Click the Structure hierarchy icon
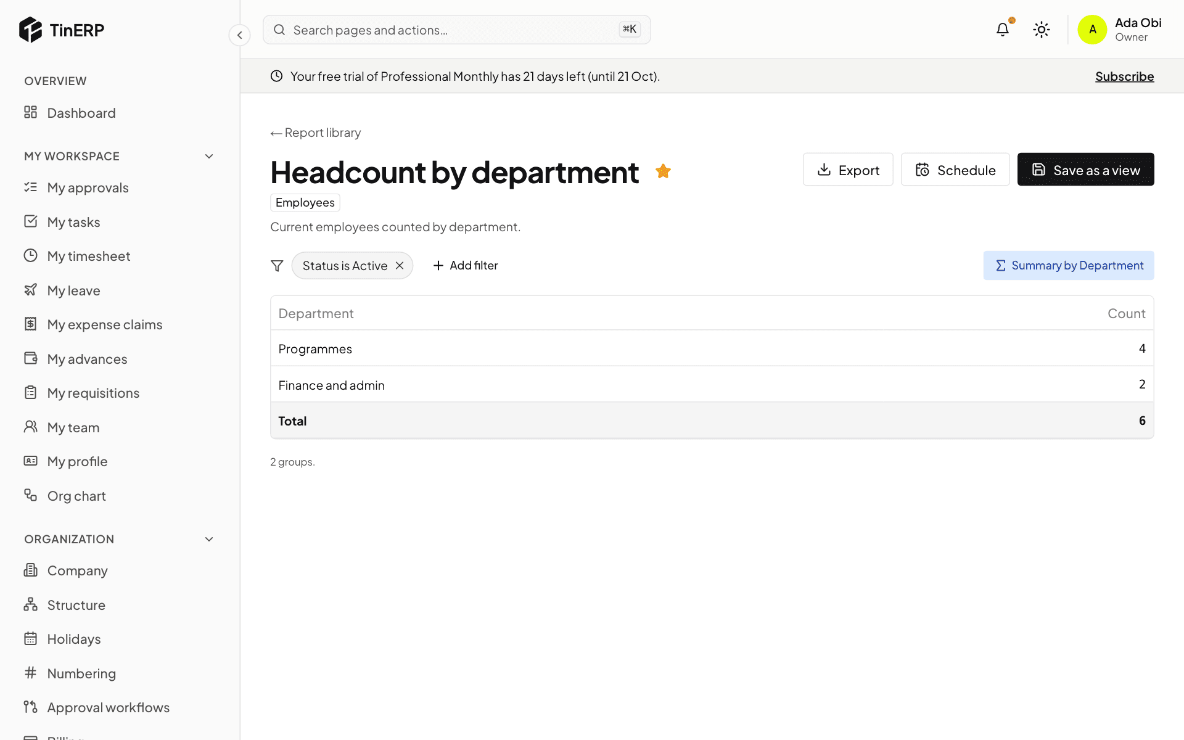The image size is (1184, 740). (30, 604)
